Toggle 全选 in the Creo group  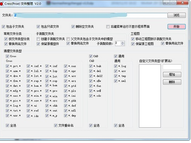[x=7, y=125]
